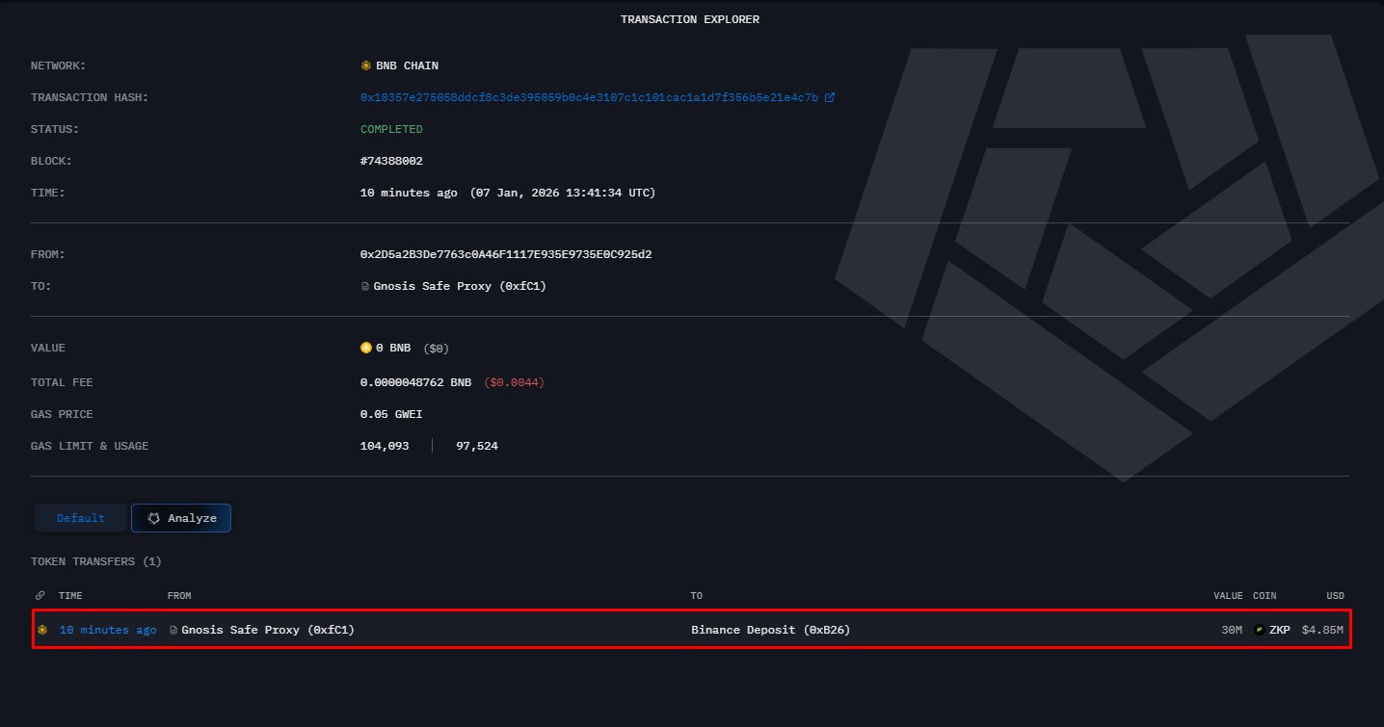
Task: Click the ZKP coin name
Action: [x=1279, y=630]
